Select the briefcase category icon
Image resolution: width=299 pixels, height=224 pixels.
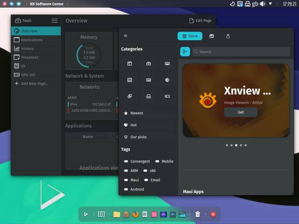click(x=149, y=64)
